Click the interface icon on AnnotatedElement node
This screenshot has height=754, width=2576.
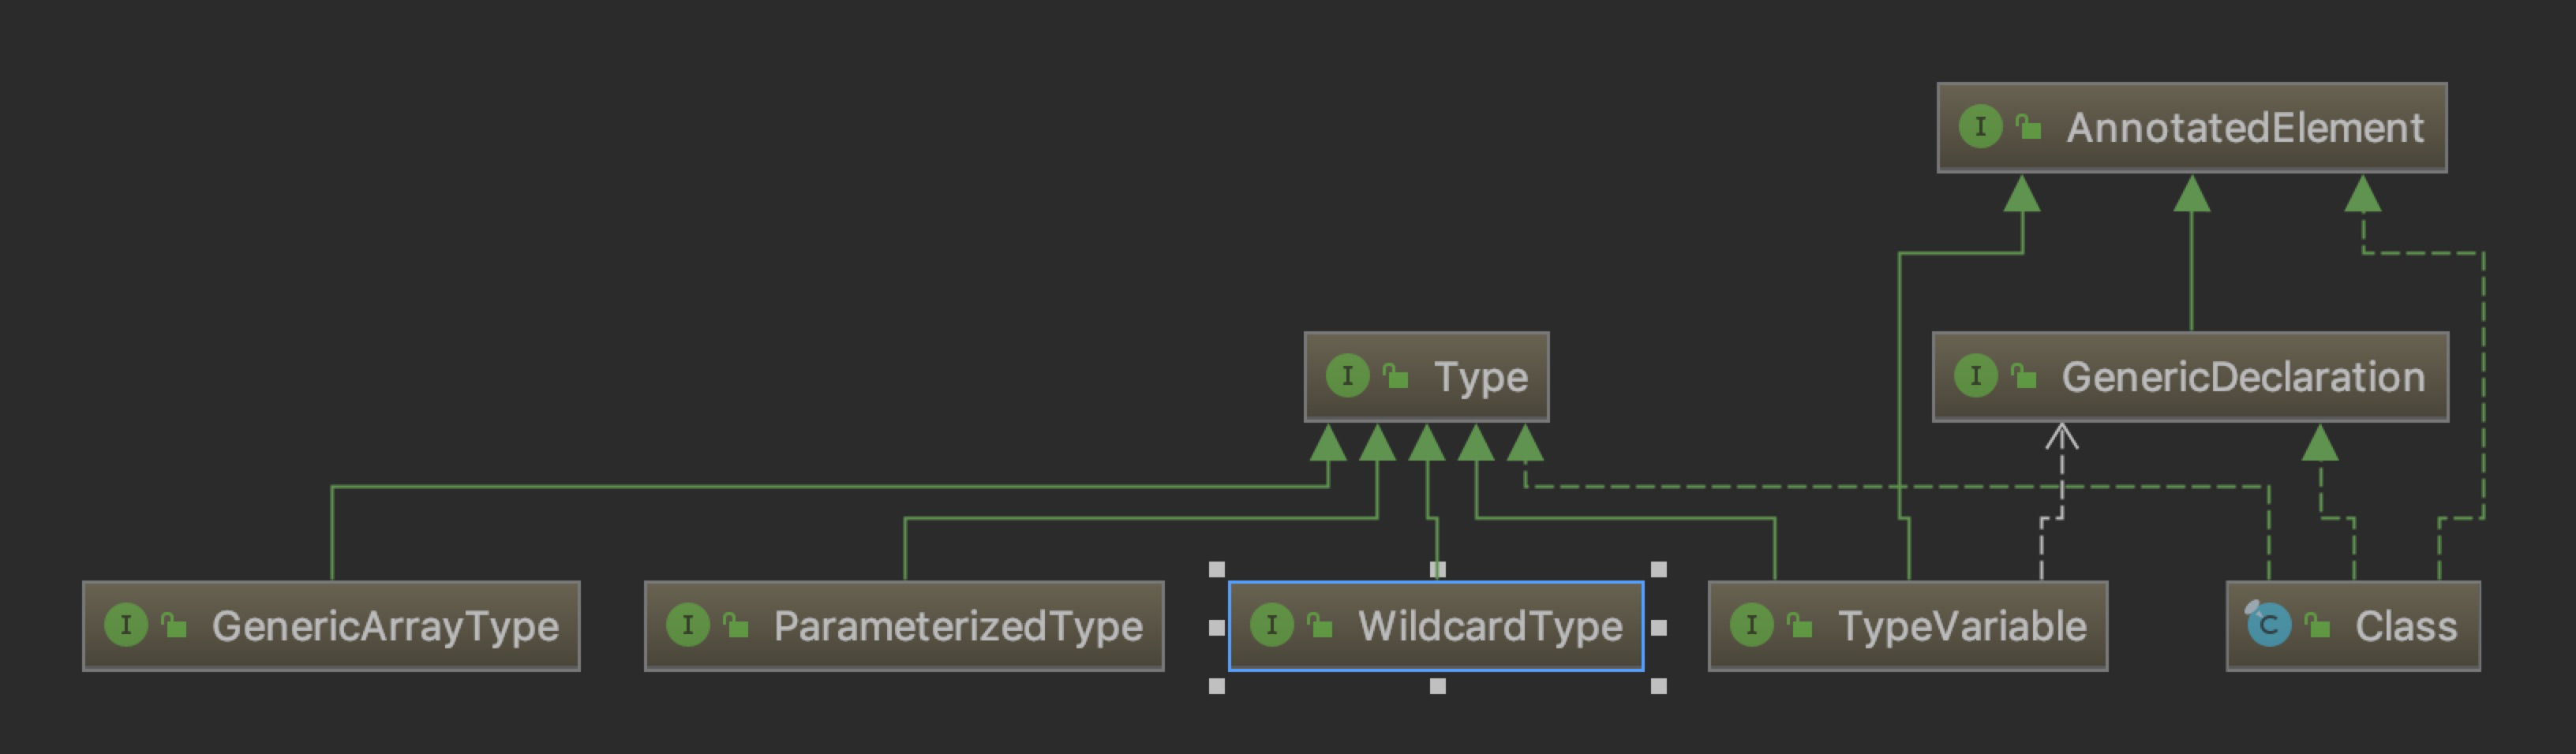point(1980,127)
